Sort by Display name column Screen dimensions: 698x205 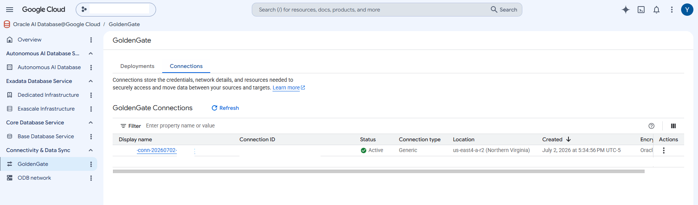pyautogui.click(x=135, y=139)
